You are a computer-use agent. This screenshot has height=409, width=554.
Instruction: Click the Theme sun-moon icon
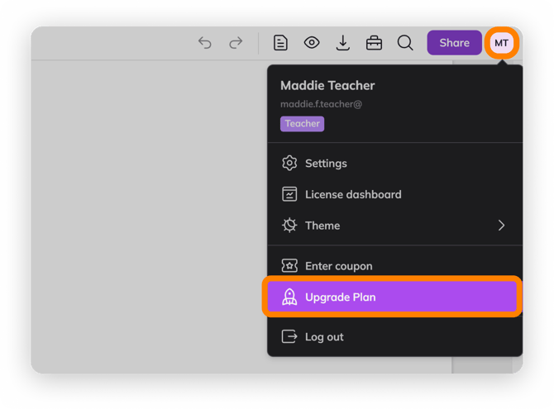coord(289,226)
